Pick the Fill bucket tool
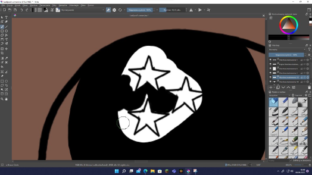The width and height of the screenshot is (312, 175). (x=2, y=67)
